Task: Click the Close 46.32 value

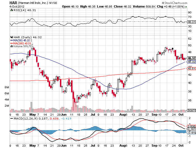Action: pos(123,6)
